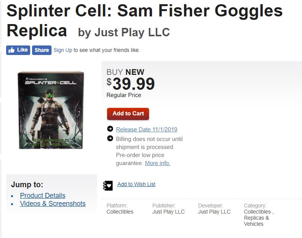This screenshot has width=302, height=238.
Task: Select the Add to Wish List link
Action: pos(136,184)
